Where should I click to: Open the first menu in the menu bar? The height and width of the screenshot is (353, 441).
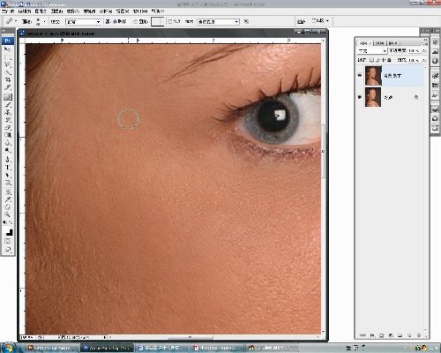click(x=8, y=11)
